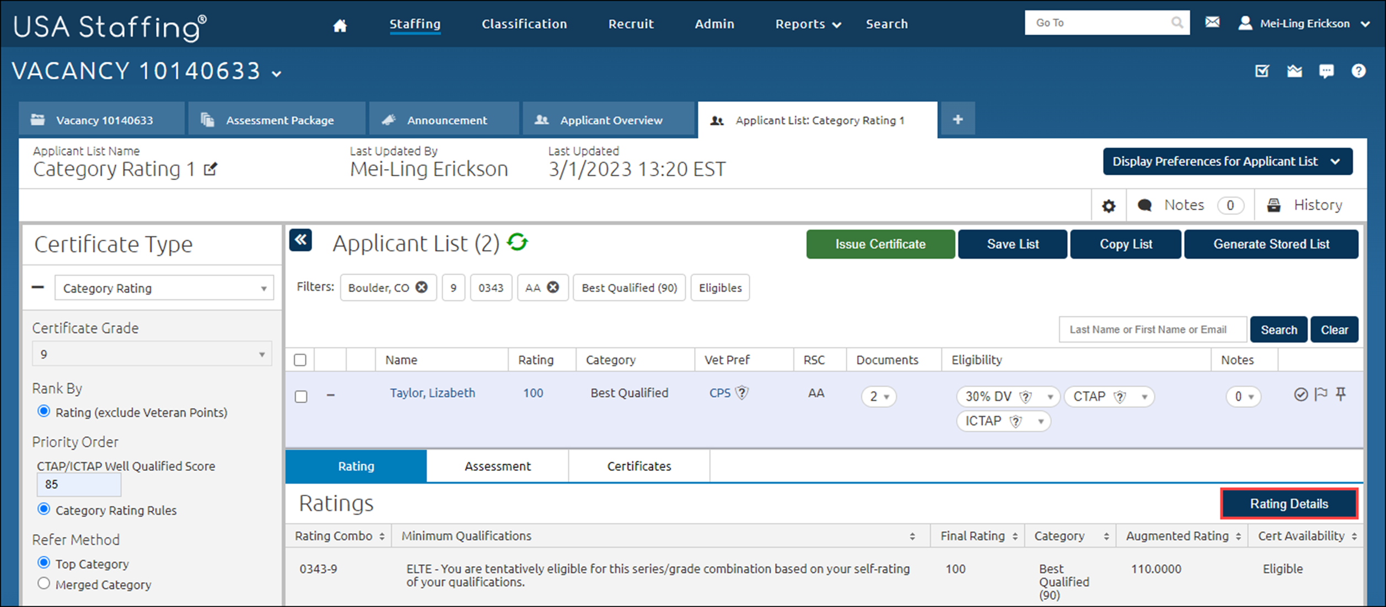Pin applicant Taylor, Lizabeth row

click(x=1341, y=394)
